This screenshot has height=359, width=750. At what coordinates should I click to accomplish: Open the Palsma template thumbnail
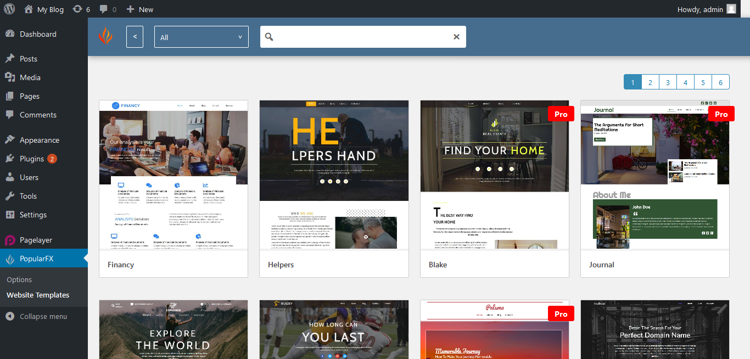pyautogui.click(x=495, y=329)
